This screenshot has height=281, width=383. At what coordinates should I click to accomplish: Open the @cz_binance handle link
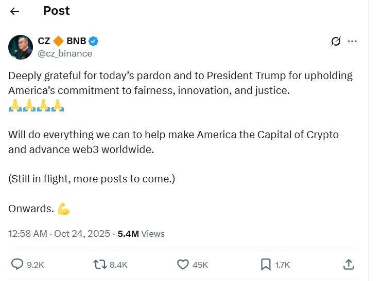coord(65,53)
